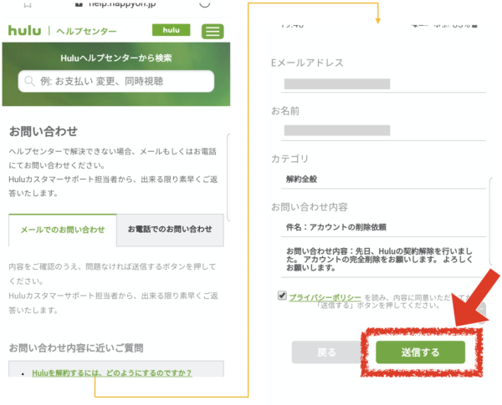502x405 pixels.
Task: Open the カテゴリ field showing 解約全般
Action: [x=383, y=180]
